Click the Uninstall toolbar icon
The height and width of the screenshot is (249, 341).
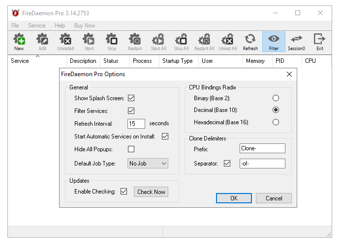[65, 42]
